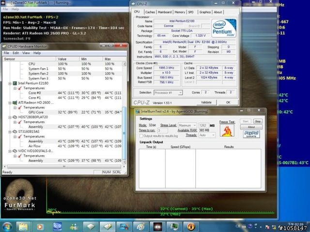Select the Air Flow temperature row
310x232 pixels.
62,146
